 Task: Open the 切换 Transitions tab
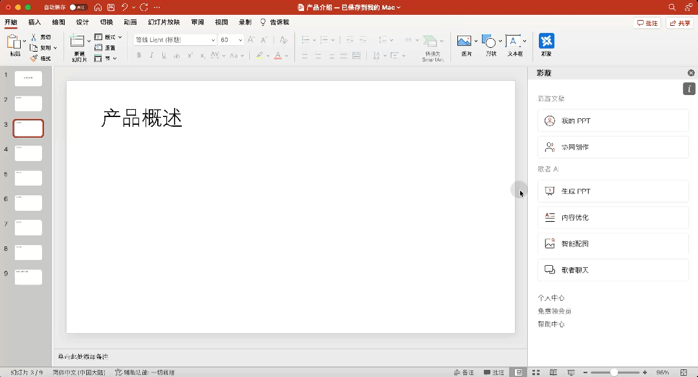106,22
